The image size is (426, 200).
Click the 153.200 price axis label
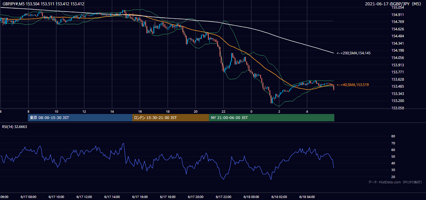coord(398,101)
